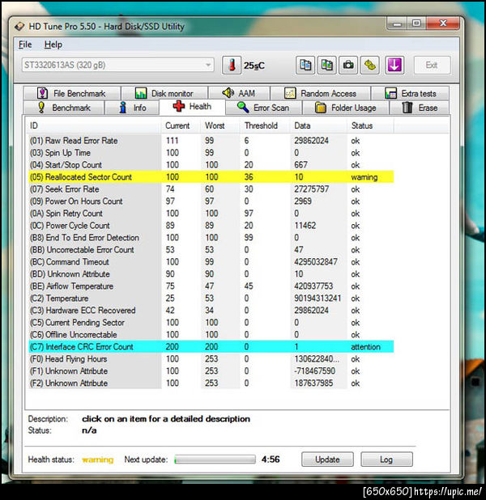Image resolution: width=486 pixels, height=500 pixels.
Task: Select the Power Cycle Count row
Action: [211, 226]
